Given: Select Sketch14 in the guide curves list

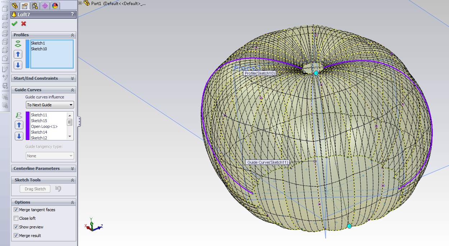Looking at the screenshot, I should [39, 132].
